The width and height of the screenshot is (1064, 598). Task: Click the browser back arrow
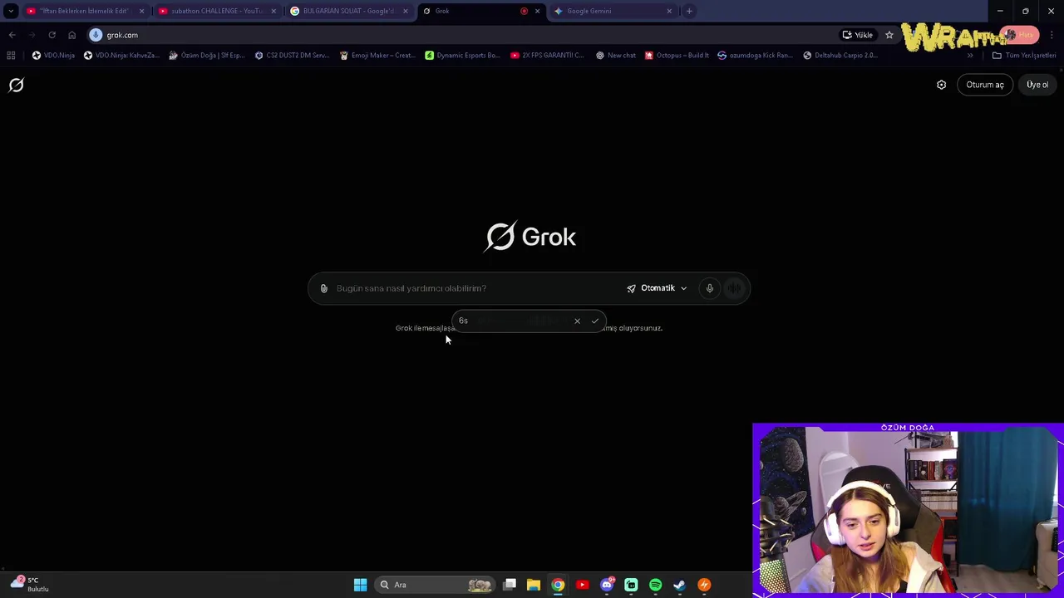pos(12,35)
